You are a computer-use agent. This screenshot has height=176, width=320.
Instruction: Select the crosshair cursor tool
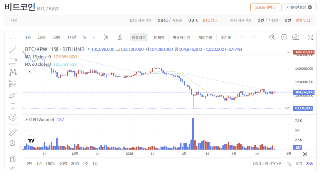[x=13, y=39]
